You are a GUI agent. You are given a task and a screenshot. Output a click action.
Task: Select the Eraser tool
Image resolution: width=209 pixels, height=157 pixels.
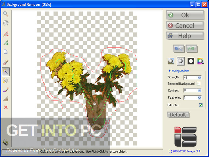coord(6,63)
